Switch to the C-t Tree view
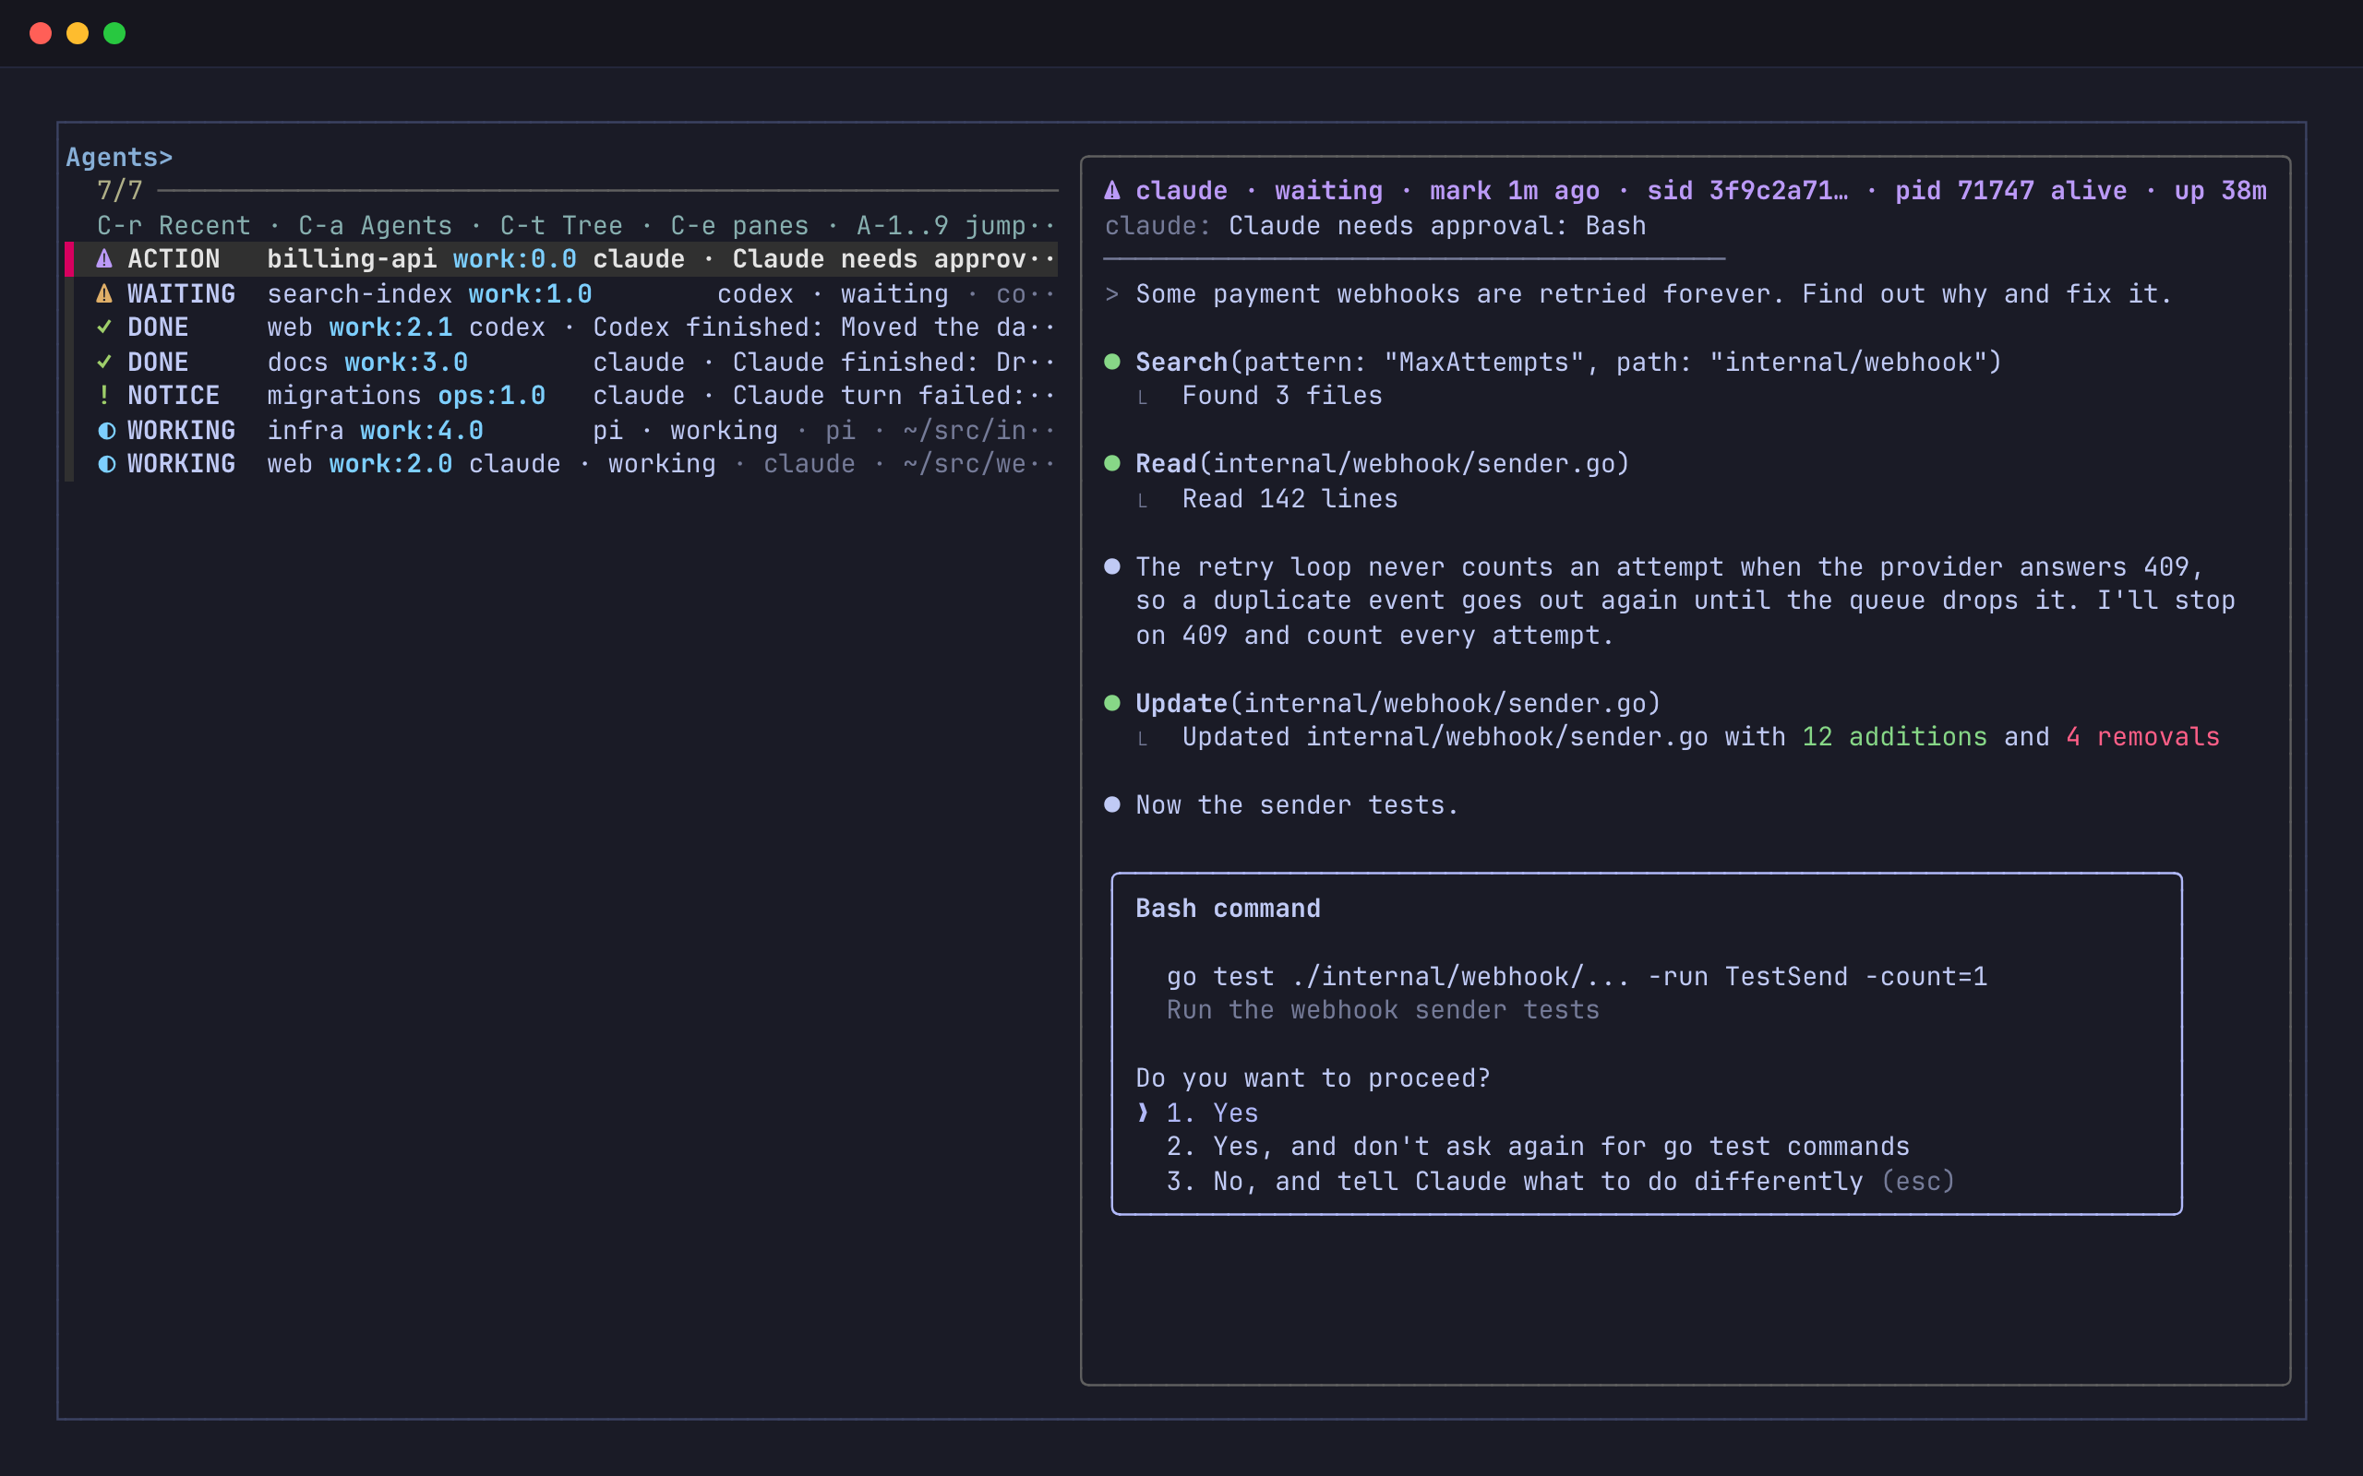The height and width of the screenshot is (1476, 2363). point(561,225)
